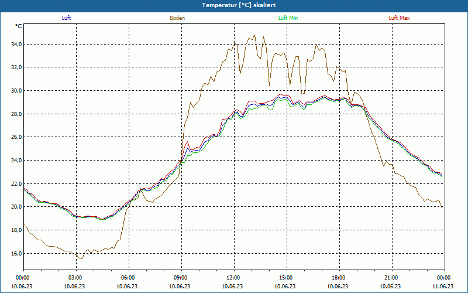Click the 30,0 y-axis value
The width and height of the screenshot is (468, 293).
click(16, 91)
